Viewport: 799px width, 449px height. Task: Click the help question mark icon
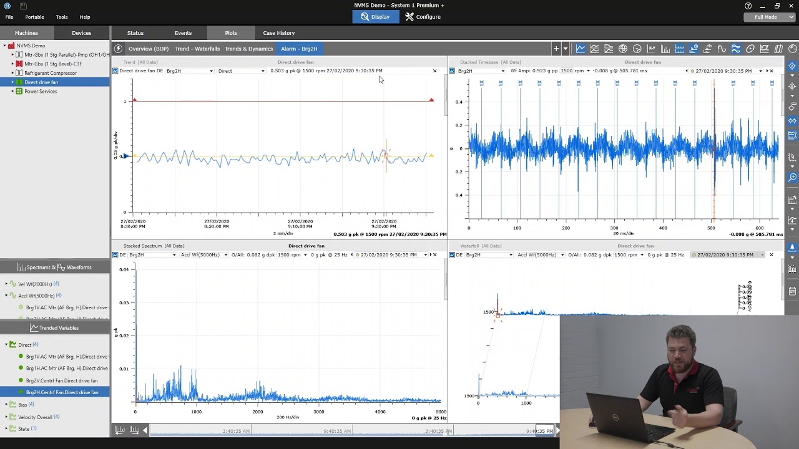coord(748,6)
